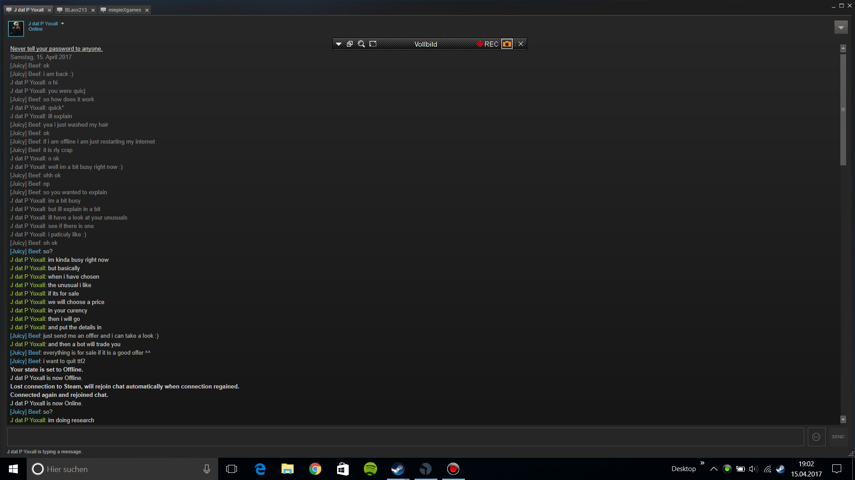
Task: Open the recorder bar dropdown arrow
Action: click(338, 44)
